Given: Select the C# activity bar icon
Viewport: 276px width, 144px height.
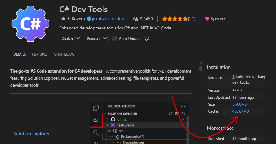Looking at the screenshot, I should (96, 120).
